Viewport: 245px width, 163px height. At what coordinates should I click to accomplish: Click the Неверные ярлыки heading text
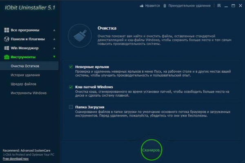(92, 67)
